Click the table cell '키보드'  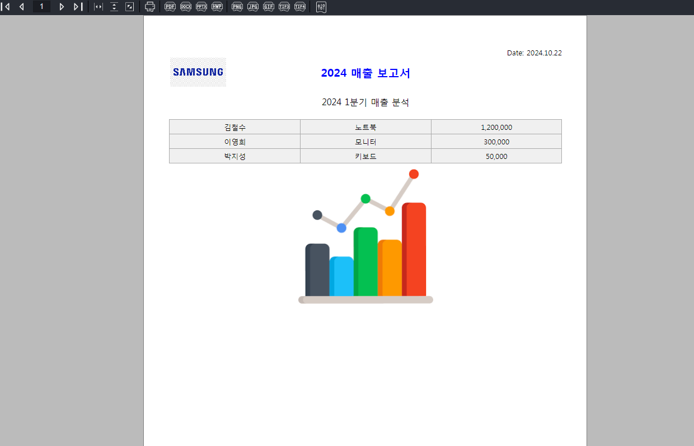point(365,156)
